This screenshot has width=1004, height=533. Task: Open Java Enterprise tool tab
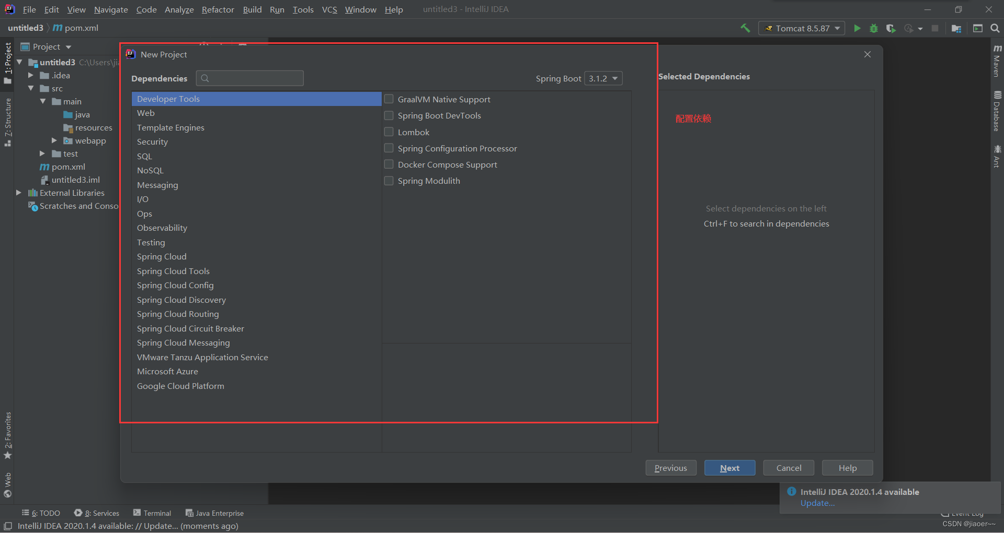click(x=215, y=513)
